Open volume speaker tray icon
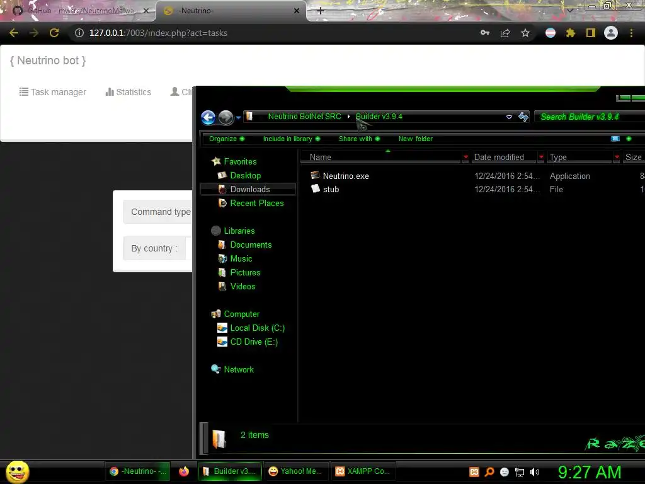 [x=534, y=472]
